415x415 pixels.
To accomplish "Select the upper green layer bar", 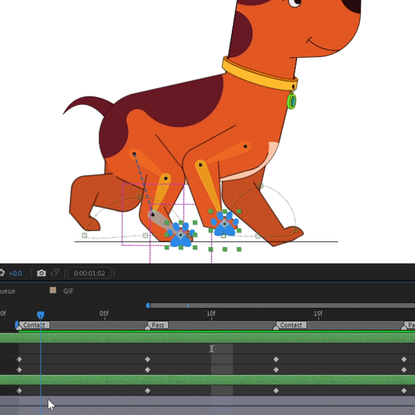I will pyautogui.click(x=207, y=338).
